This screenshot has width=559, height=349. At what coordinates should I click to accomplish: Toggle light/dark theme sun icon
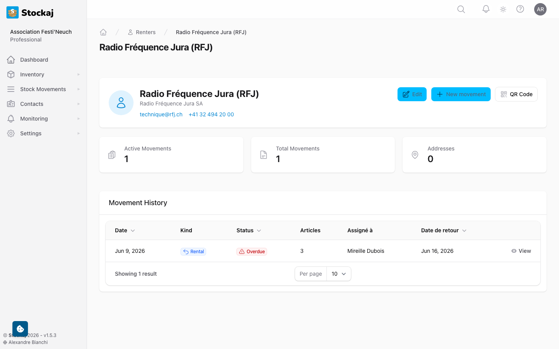tap(503, 9)
